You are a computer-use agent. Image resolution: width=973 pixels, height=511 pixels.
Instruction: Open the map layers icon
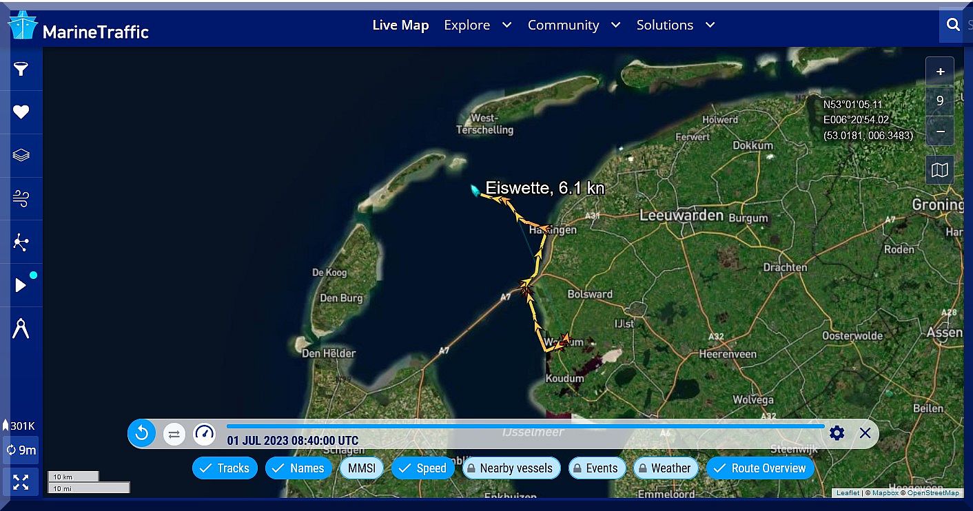tap(21, 156)
